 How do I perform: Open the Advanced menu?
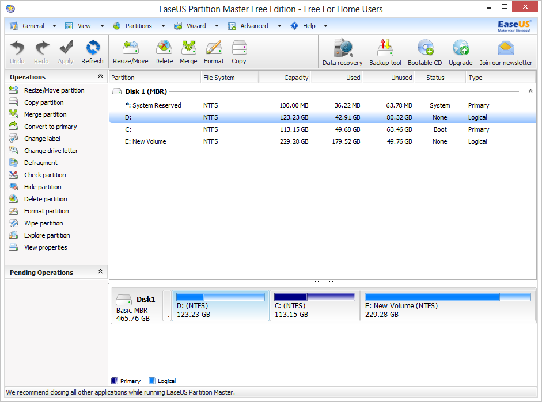coord(254,26)
